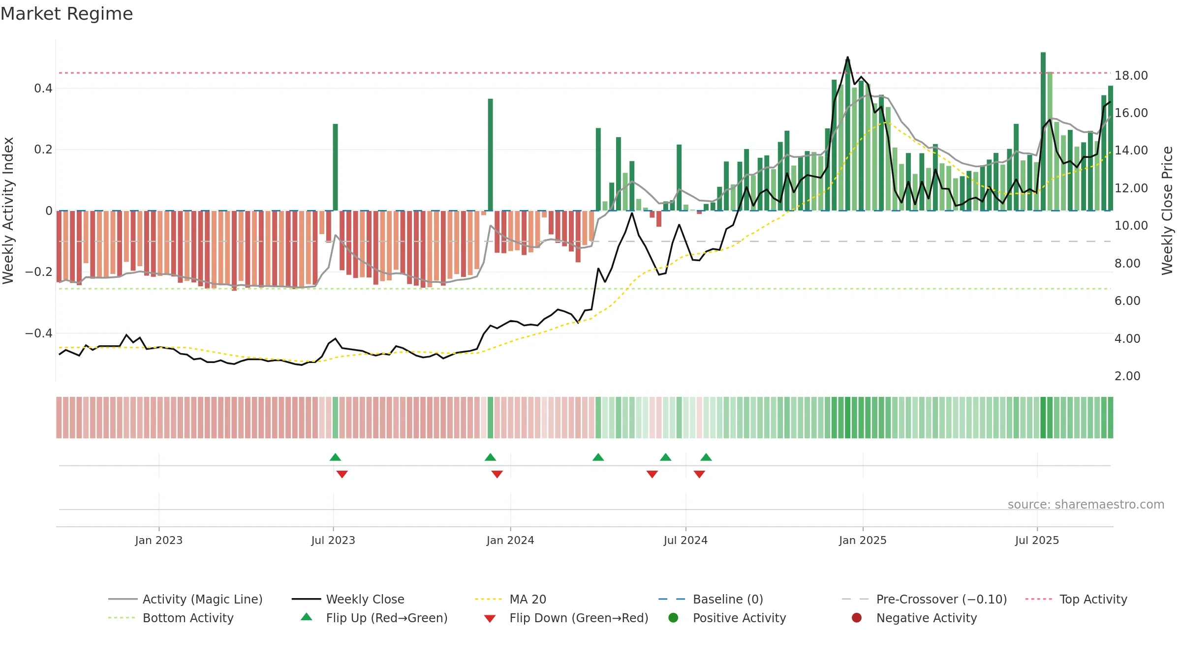Select the lone green spike bar at Jul 2023

pos(335,167)
